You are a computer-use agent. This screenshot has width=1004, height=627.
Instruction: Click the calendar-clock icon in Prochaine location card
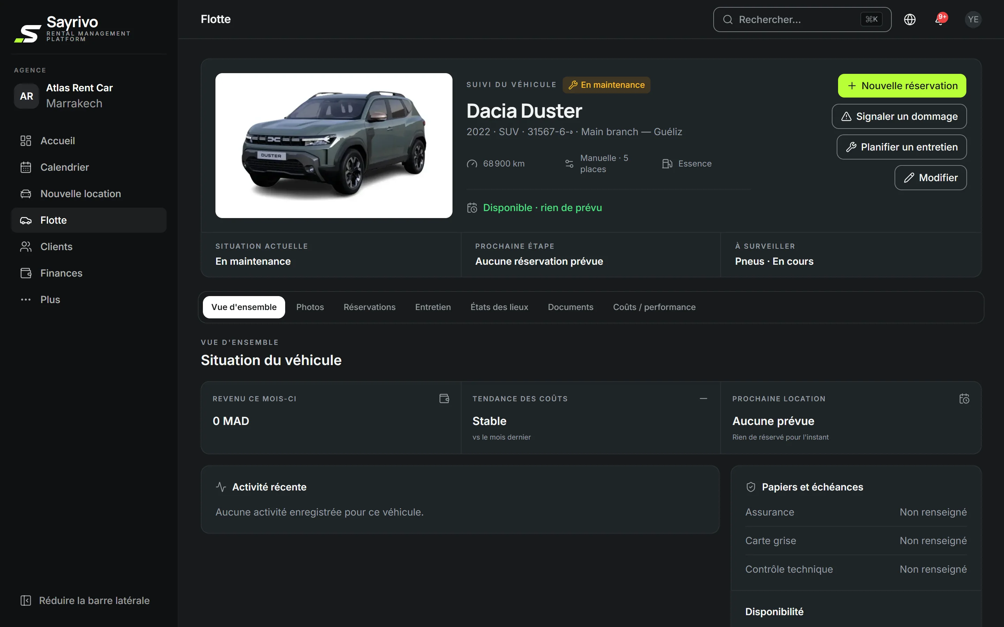(964, 398)
